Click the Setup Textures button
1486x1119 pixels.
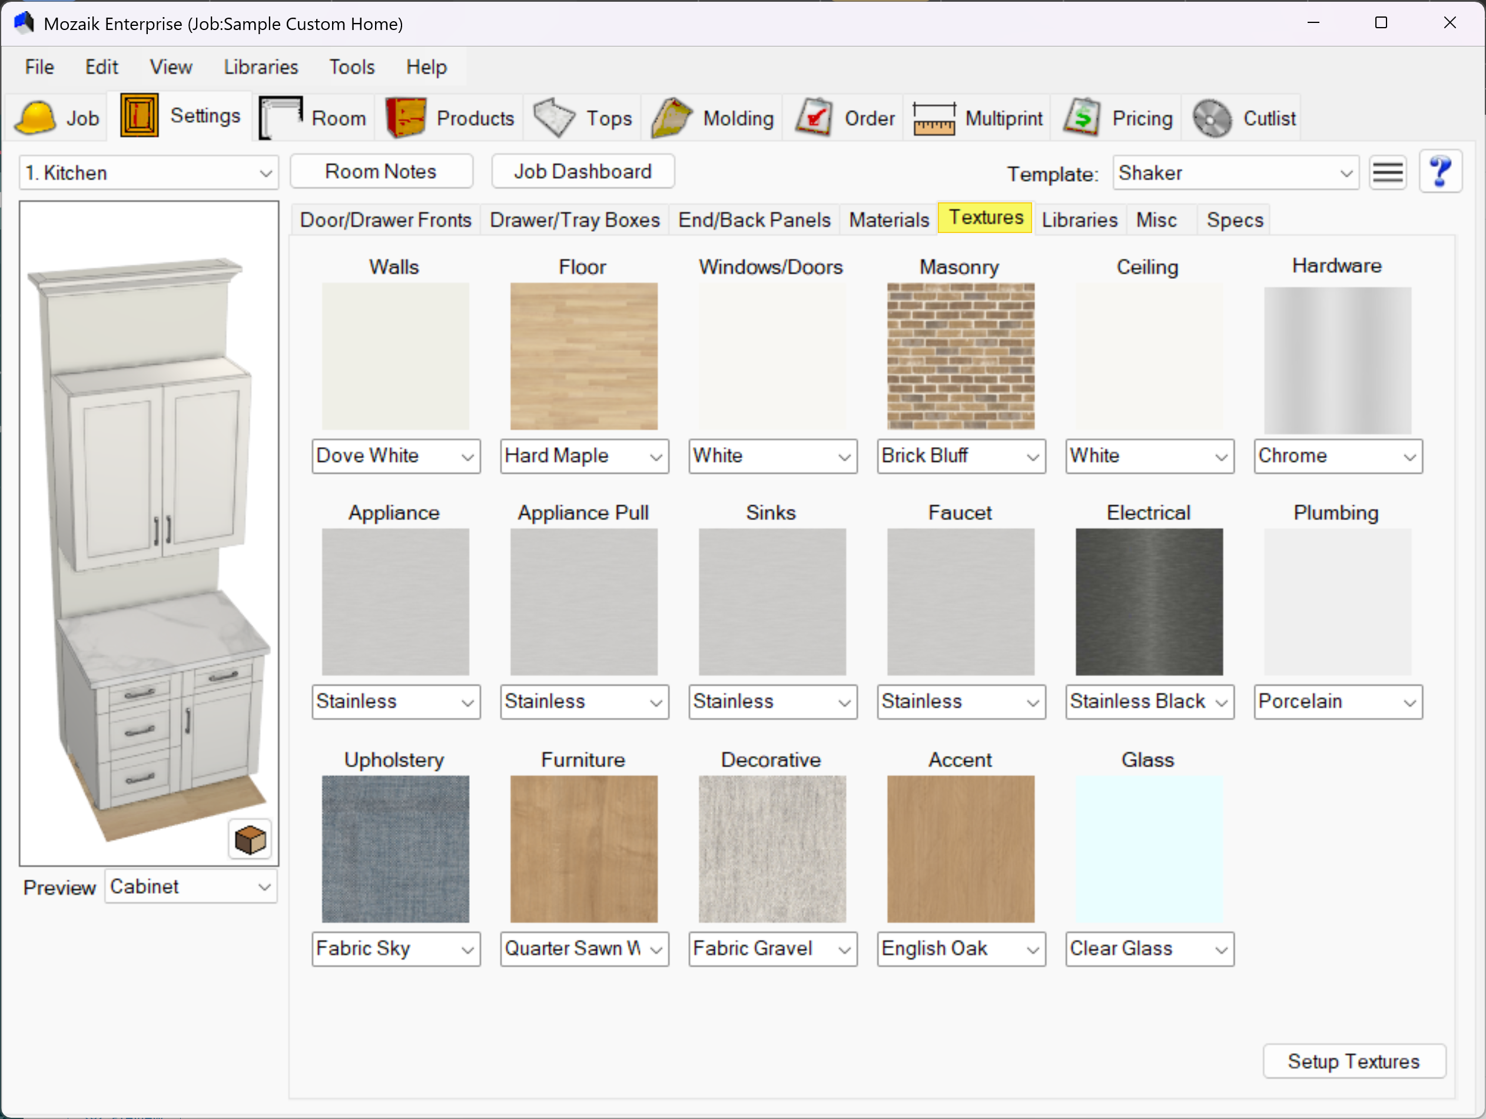pos(1353,1061)
